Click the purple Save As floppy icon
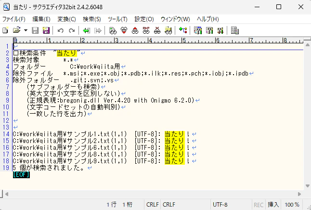This screenshot has width=311, height=210. (x=46, y=30)
